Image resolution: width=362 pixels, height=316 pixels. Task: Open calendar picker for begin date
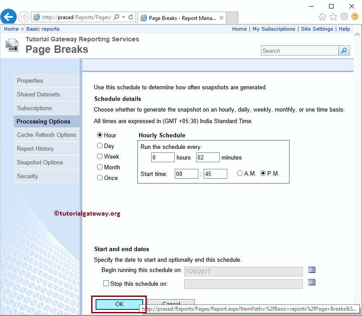[x=312, y=270]
